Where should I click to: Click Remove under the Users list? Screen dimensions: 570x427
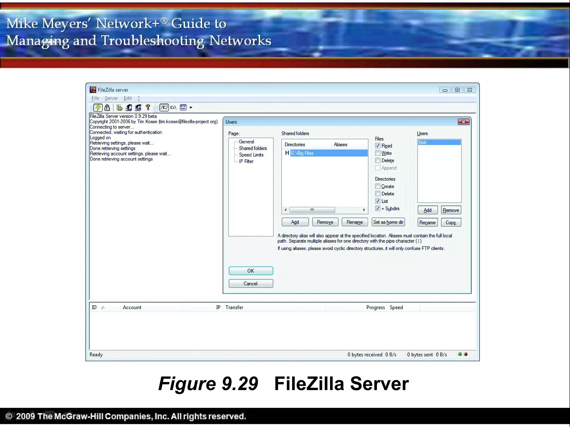[451, 210]
